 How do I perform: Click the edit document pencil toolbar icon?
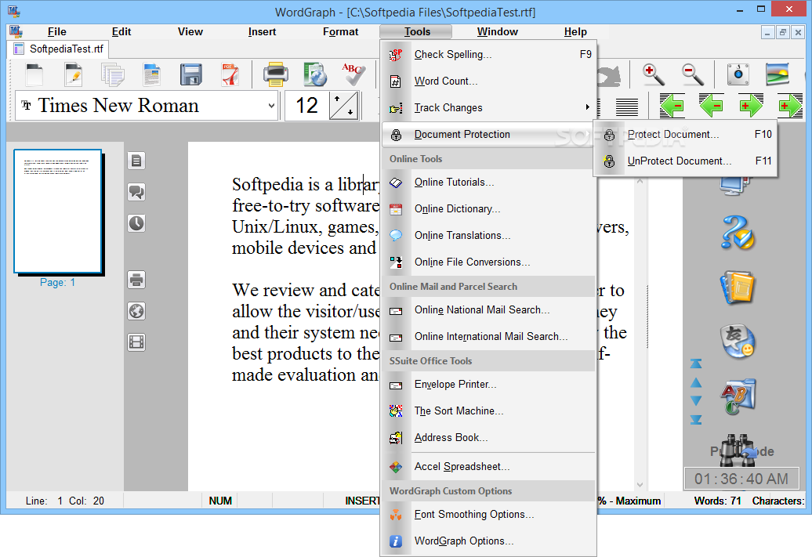click(x=74, y=74)
